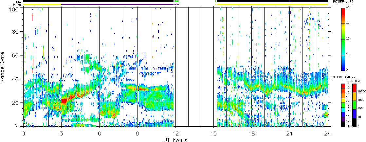Click the 1000 value on NOISE scale
This screenshot has height=142, width=366.
[361, 100]
